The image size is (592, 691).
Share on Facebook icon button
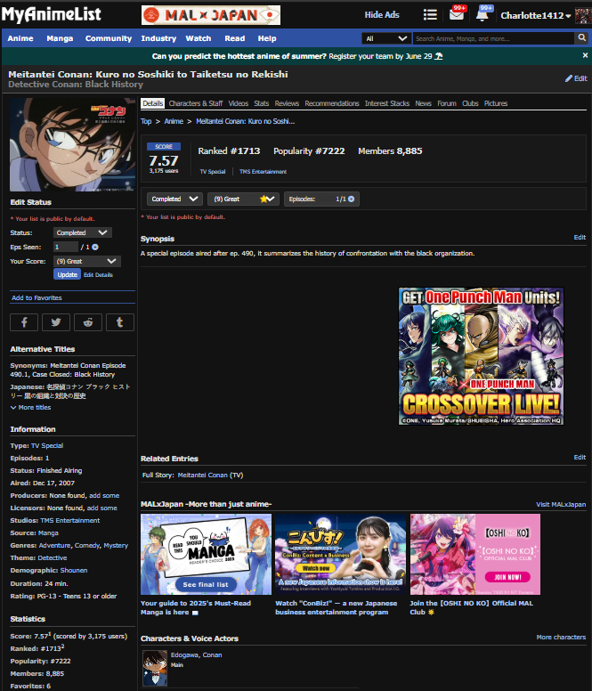[23, 322]
